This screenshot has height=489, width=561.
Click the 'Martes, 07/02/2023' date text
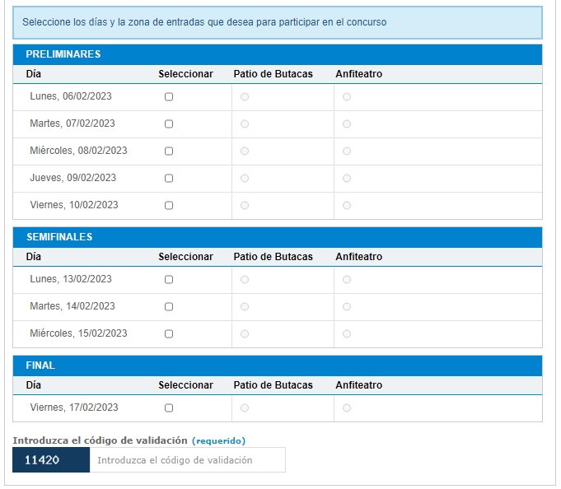[x=72, y=123]
